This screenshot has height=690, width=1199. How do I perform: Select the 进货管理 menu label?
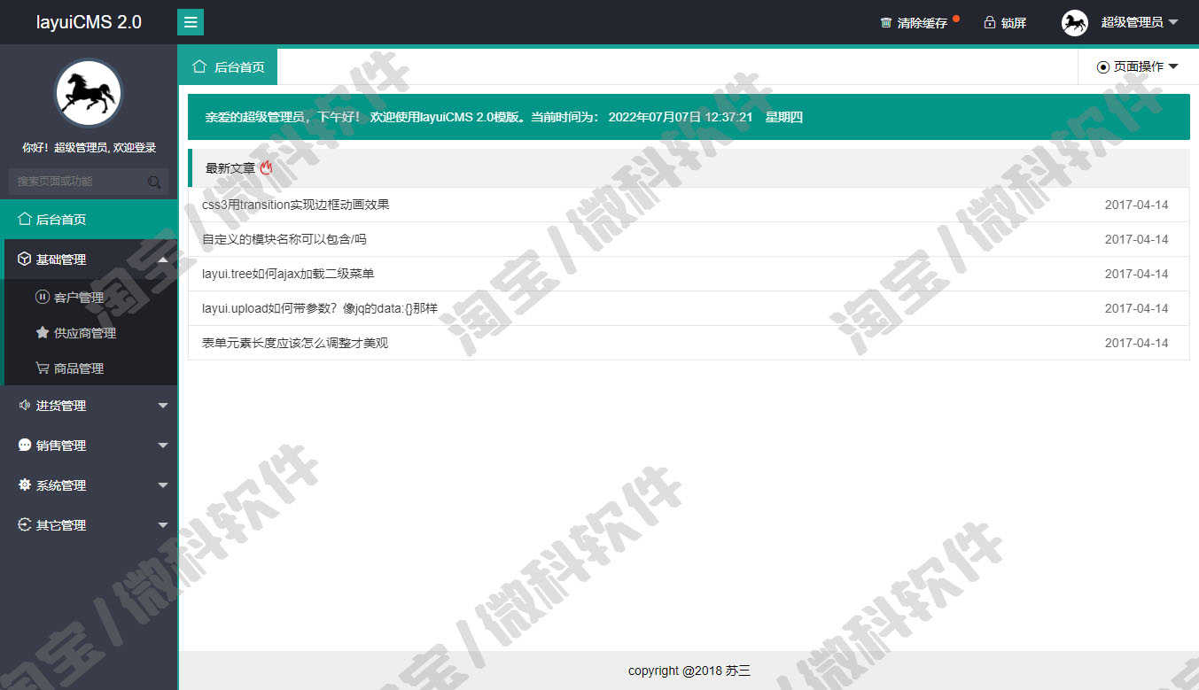61,406
